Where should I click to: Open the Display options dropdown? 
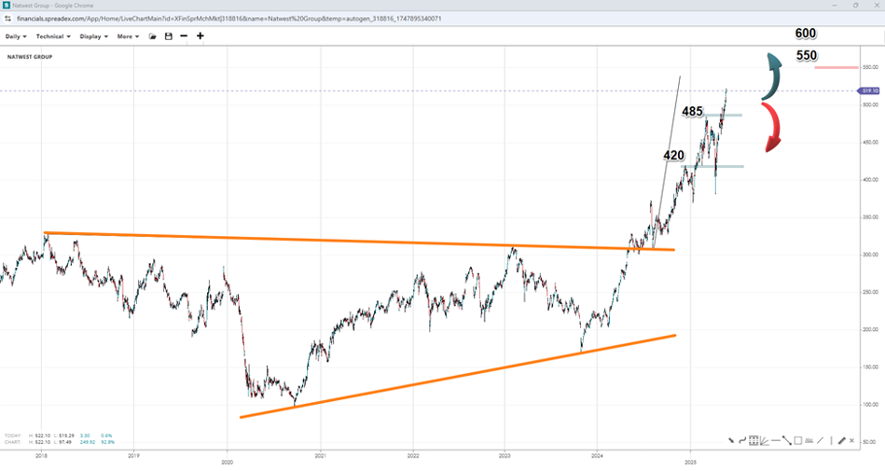pyautogui.click(x=93, y=36)
